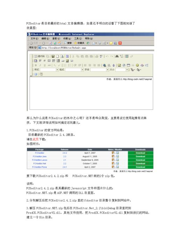
Task: Click Download button for FCKeditor.Net row
Action: click(140, 164)
